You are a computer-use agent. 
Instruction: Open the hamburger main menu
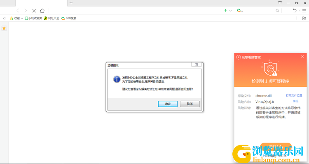tap(304, 11)
